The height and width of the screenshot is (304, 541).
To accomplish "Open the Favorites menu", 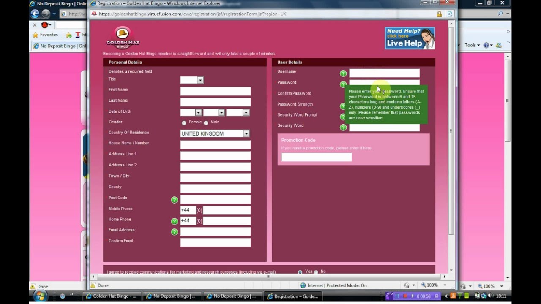I will 45,35.
